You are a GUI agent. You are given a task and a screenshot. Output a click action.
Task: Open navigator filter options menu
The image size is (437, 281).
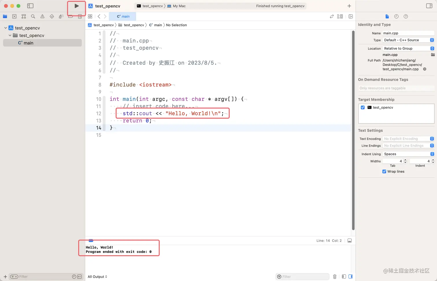(x=14, y=277)
